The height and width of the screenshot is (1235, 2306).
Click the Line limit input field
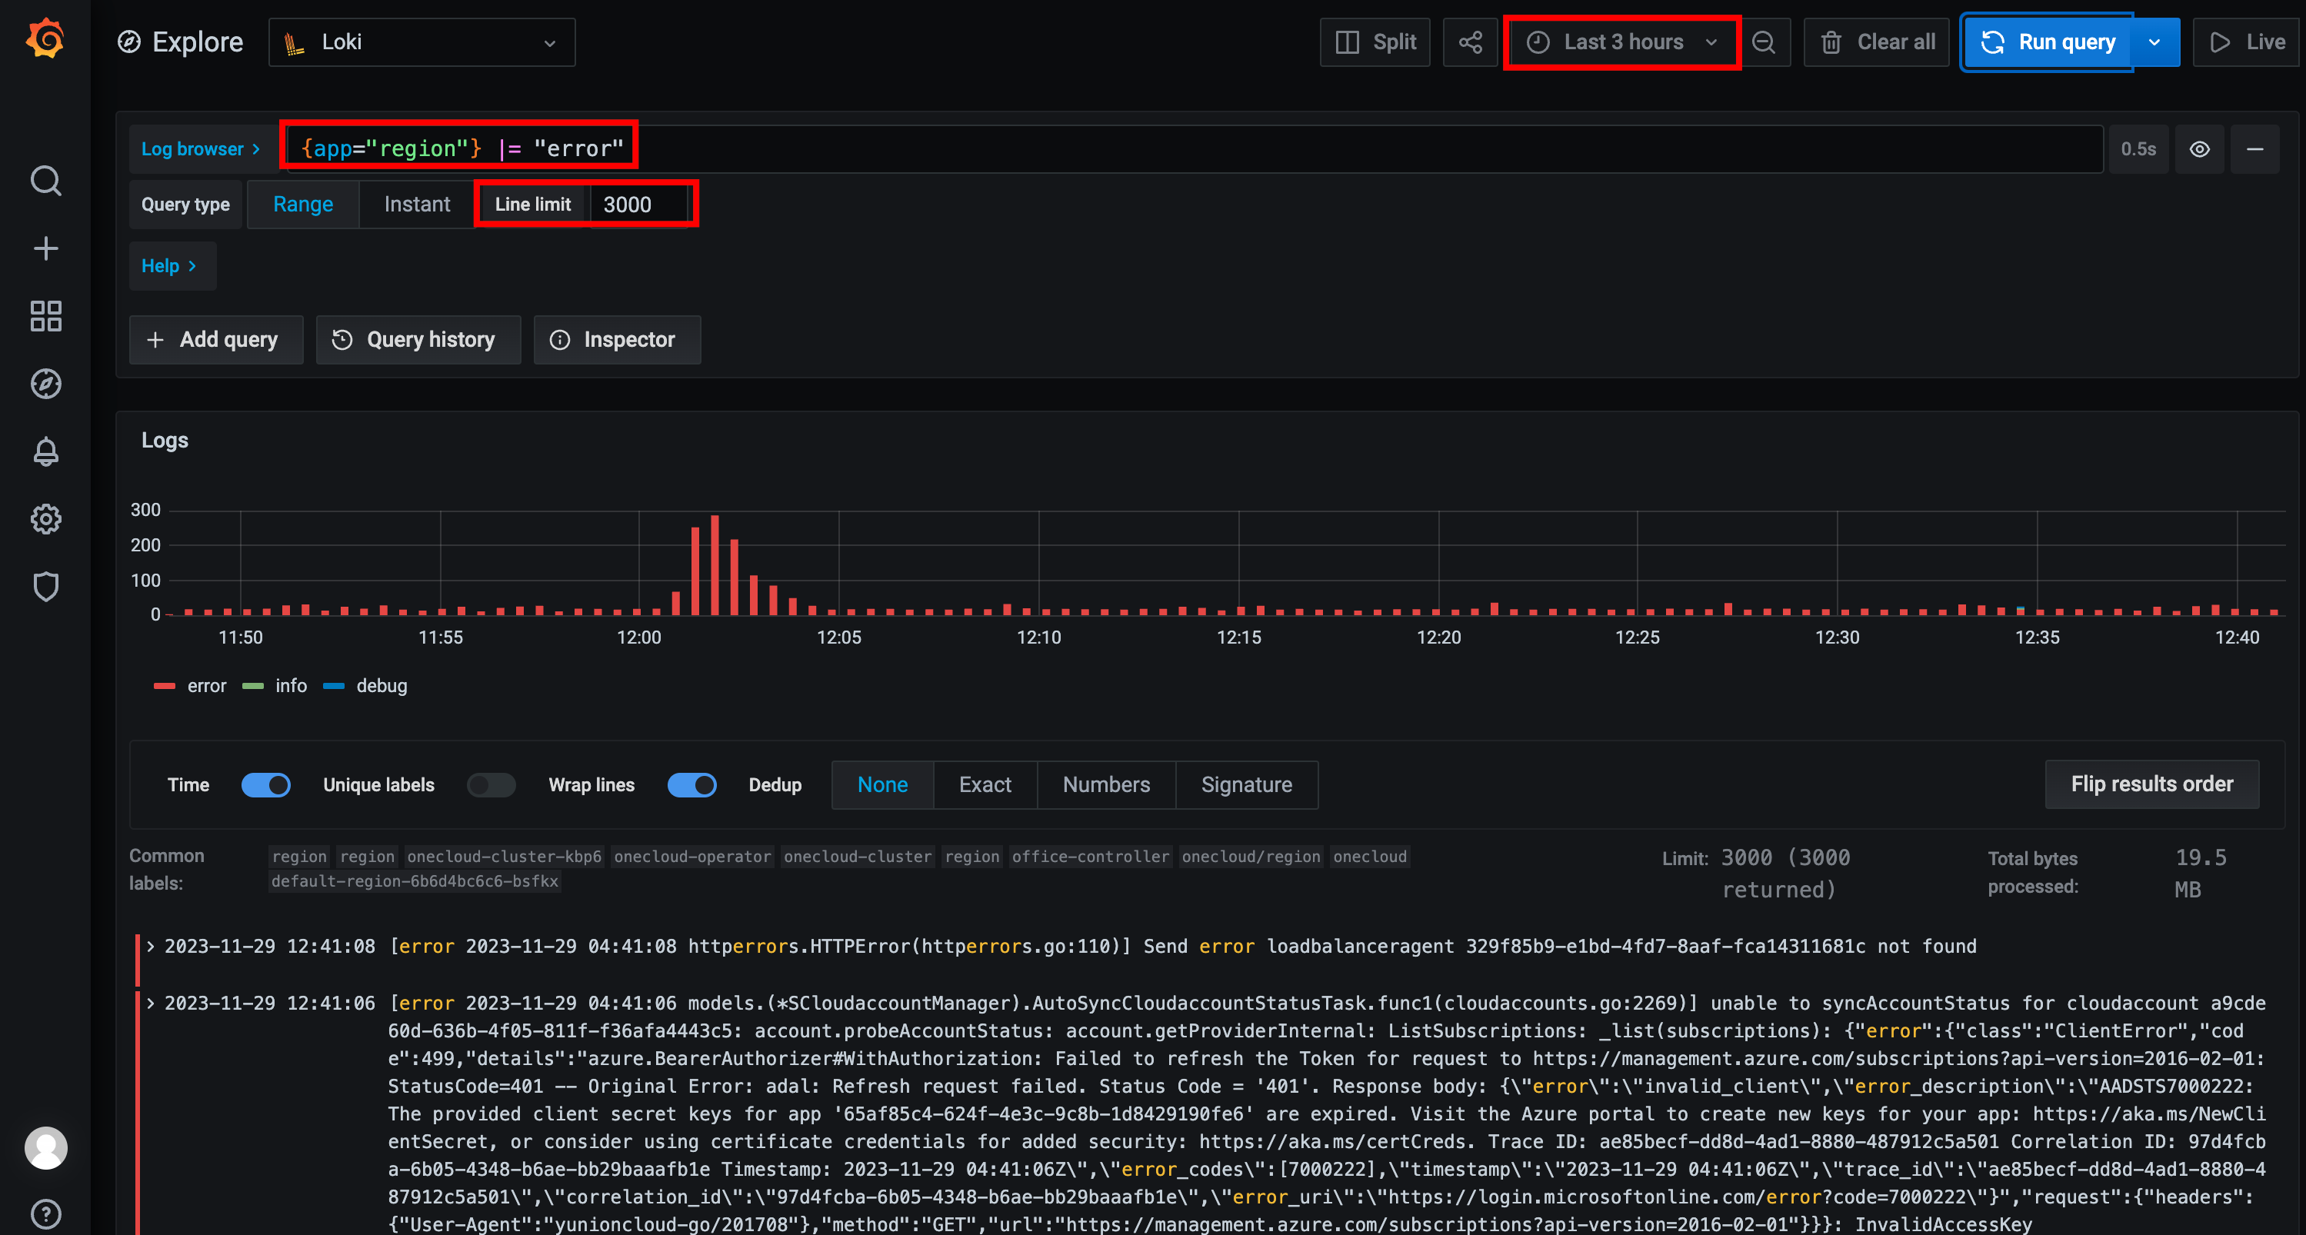(x=640, y=204)
